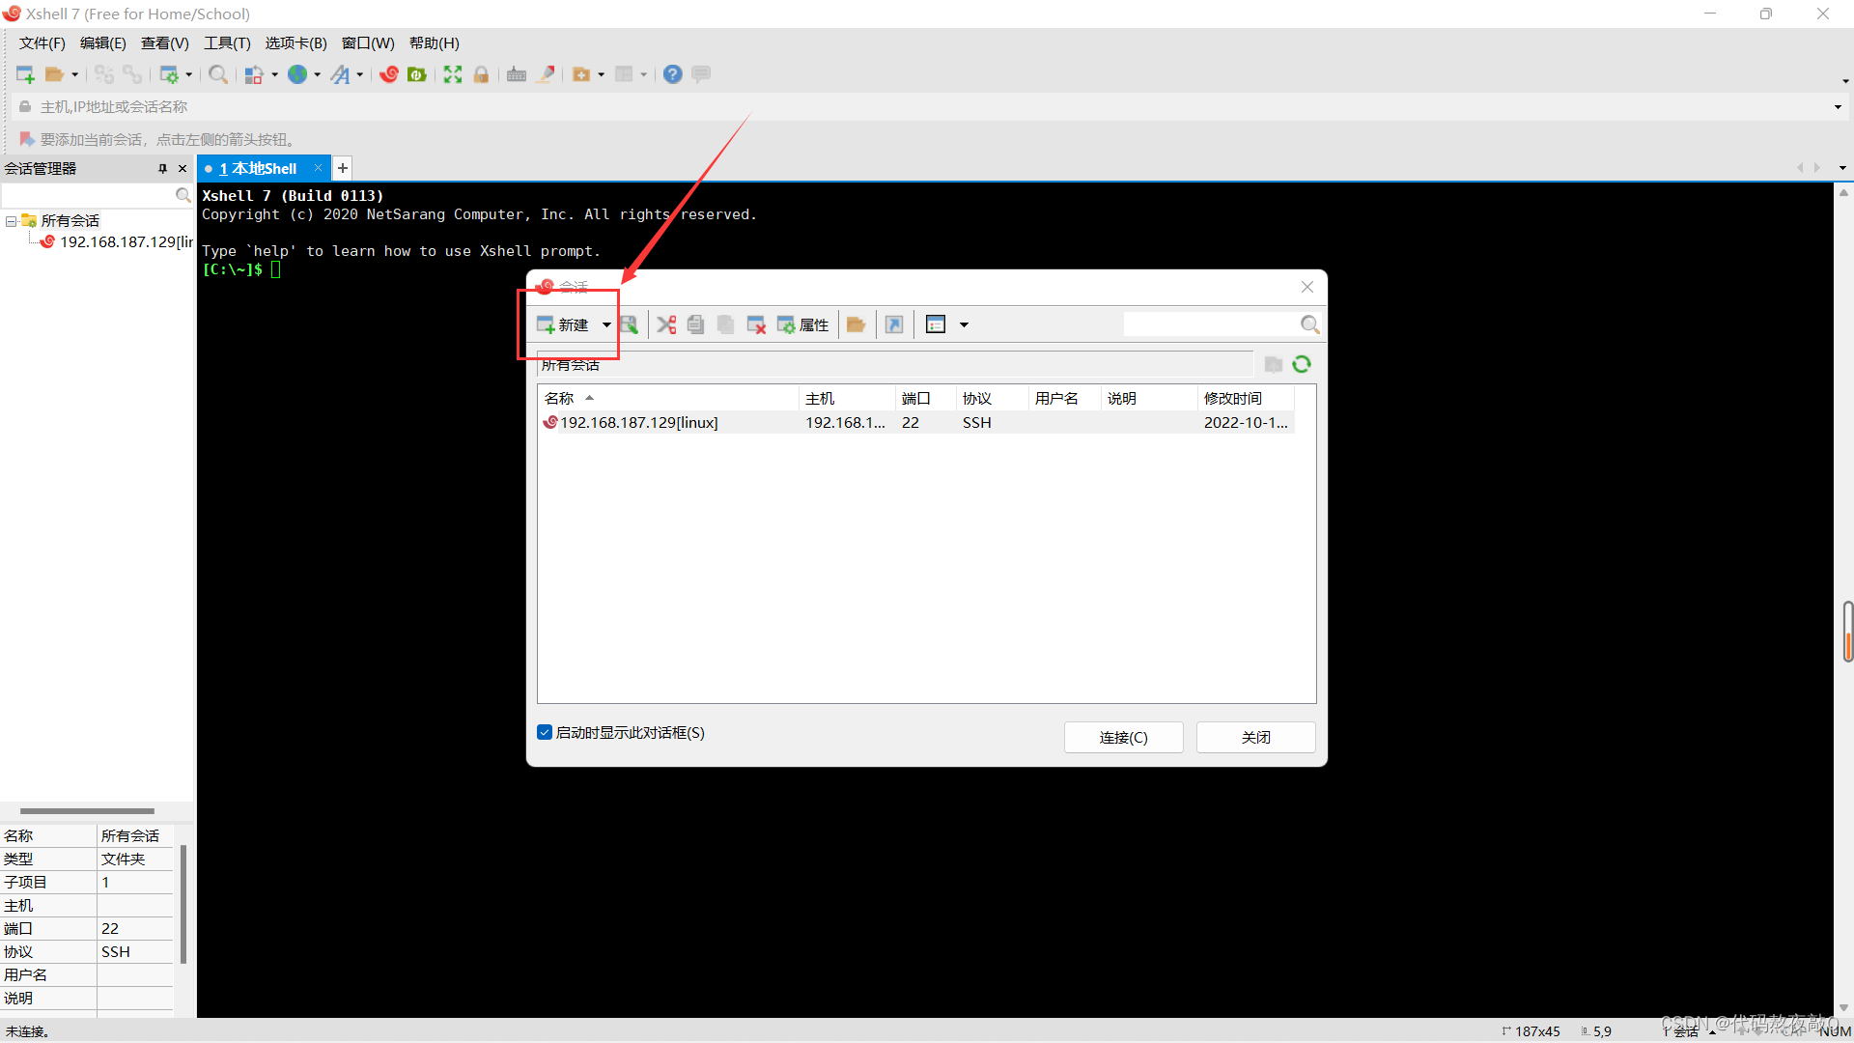Viewport: 1854px width, 1043px height.
Task: Open the Find tool in the toolbar
Action: [x=218, y=74]
